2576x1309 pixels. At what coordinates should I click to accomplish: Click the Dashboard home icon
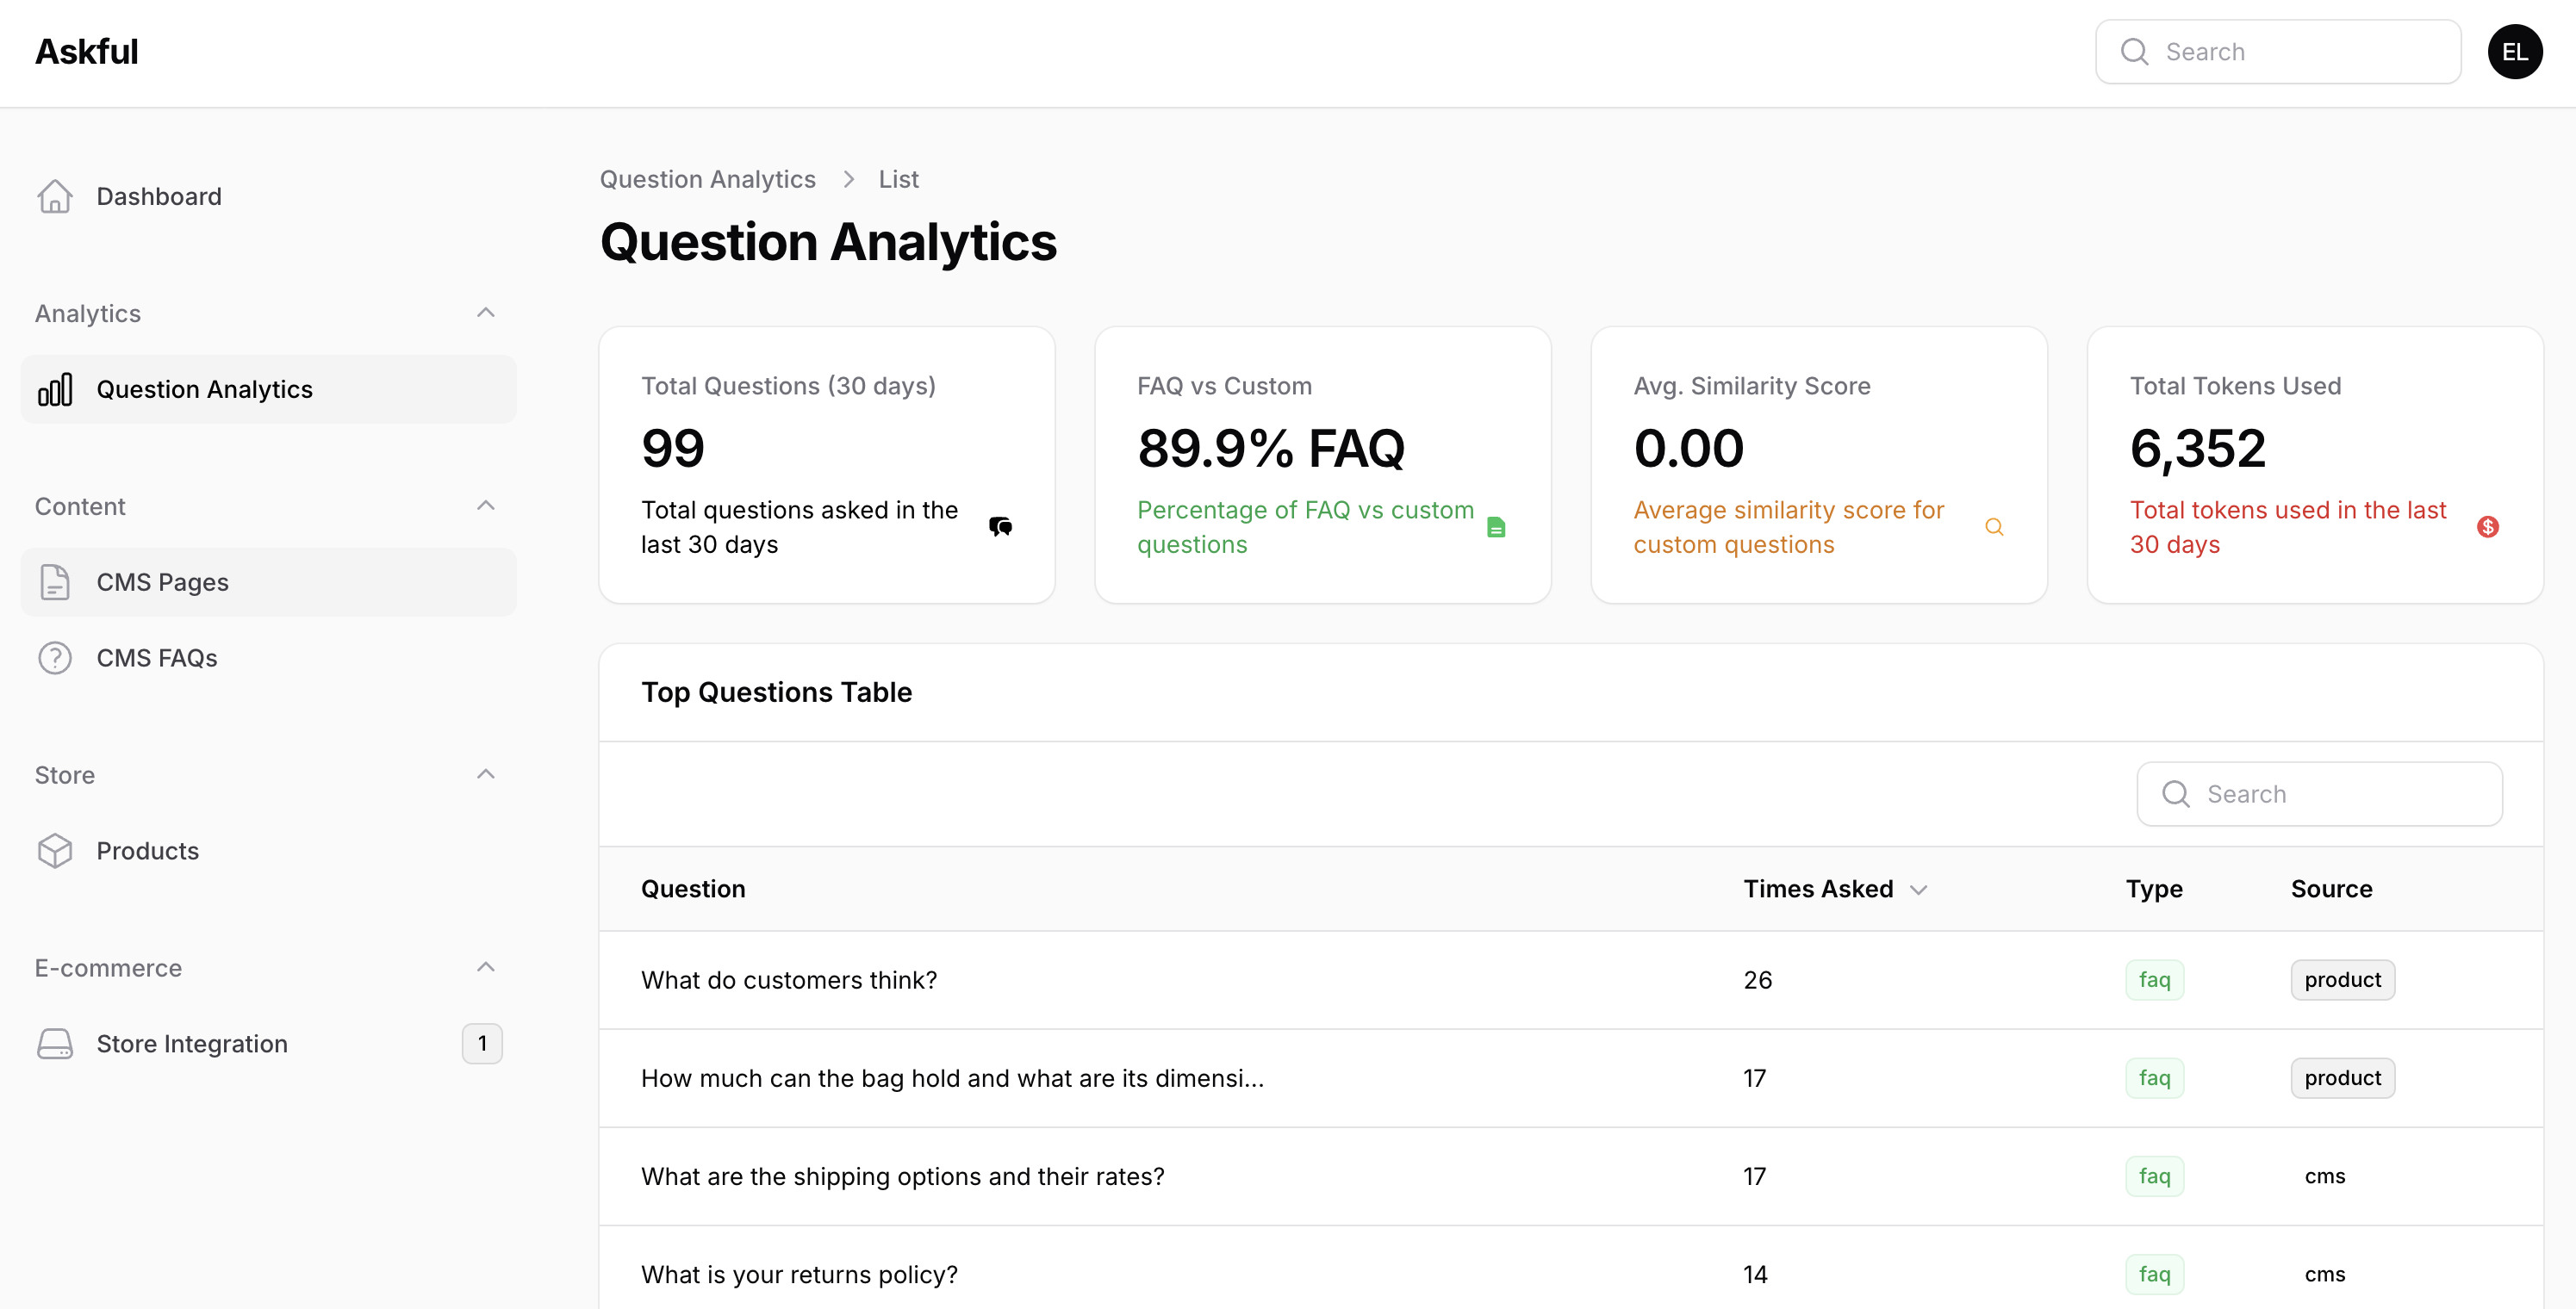click(55, 195)
